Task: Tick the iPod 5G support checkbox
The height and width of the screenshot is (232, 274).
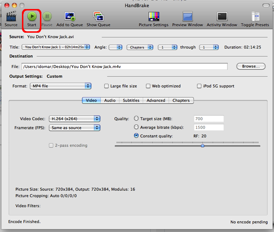Action: (199, 86)
